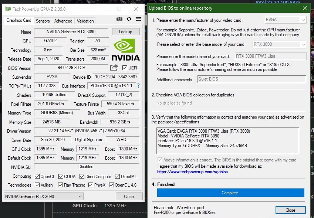Click the BIOS Version 94.02.26.80.C9 field
Image resolution: width=314 pixels, height=218 pixels.
[71, 68]
